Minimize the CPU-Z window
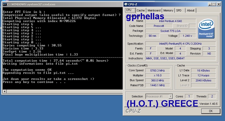 (x=210, y=4)
